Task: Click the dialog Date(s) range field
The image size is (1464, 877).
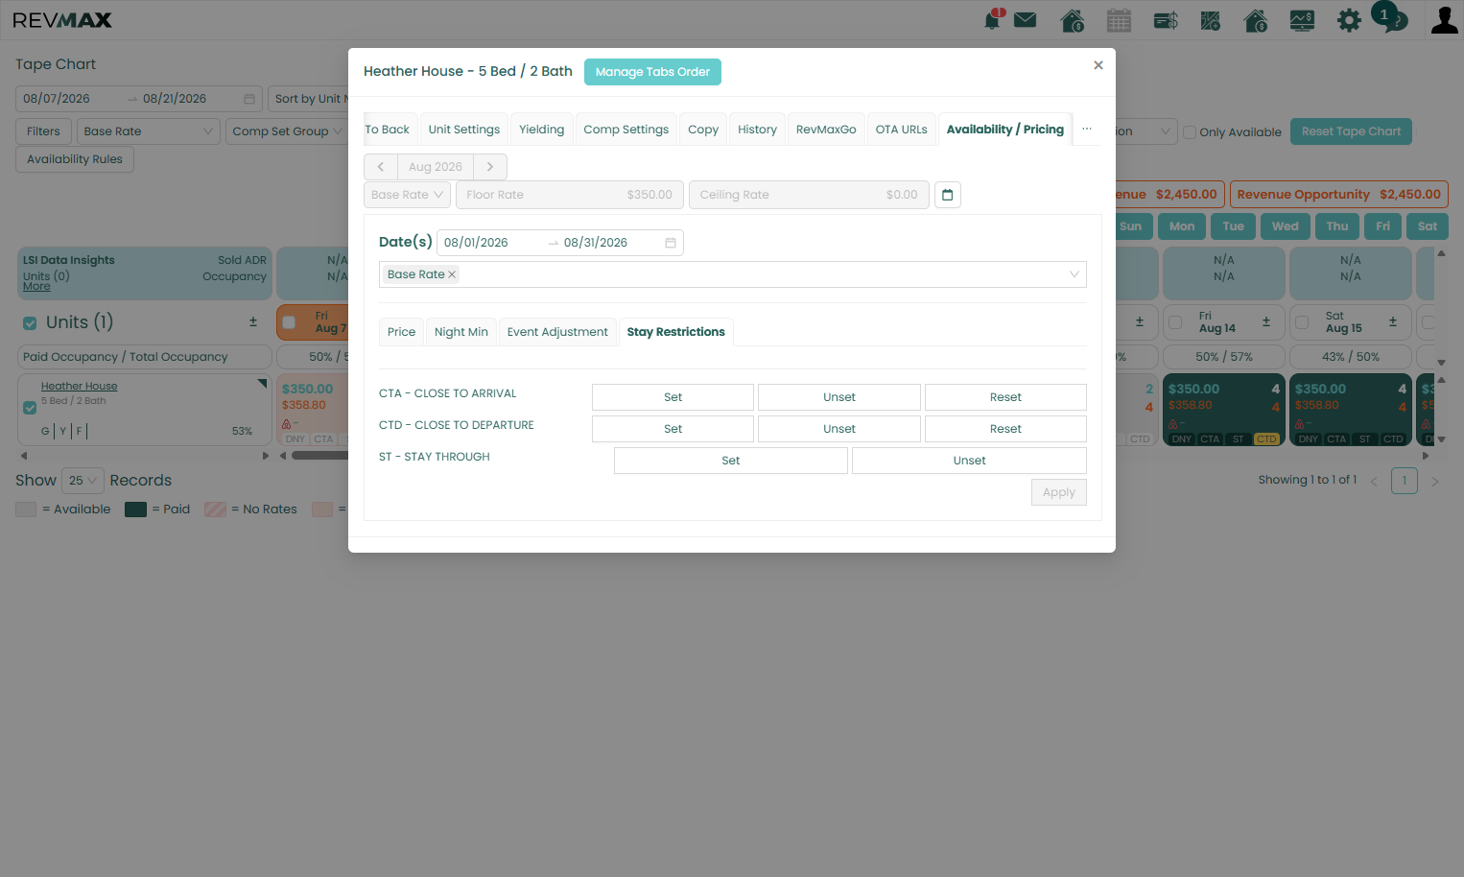Action: (560, 243)
